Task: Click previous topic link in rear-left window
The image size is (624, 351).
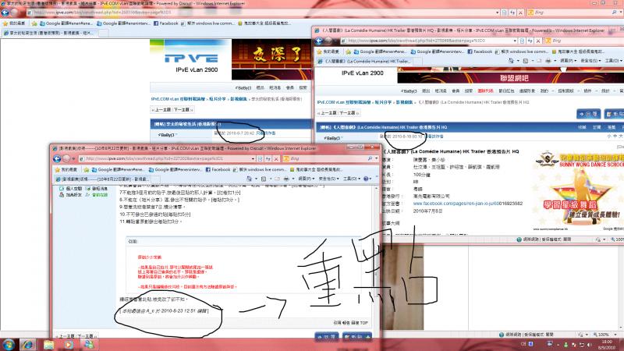Action: click(x=161, y=109)
